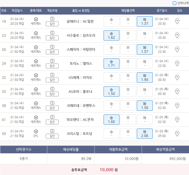The image size is (189, 175).
Task: Select 무 for 사수올로 : 삼프도리
Action: coord(128,35)
